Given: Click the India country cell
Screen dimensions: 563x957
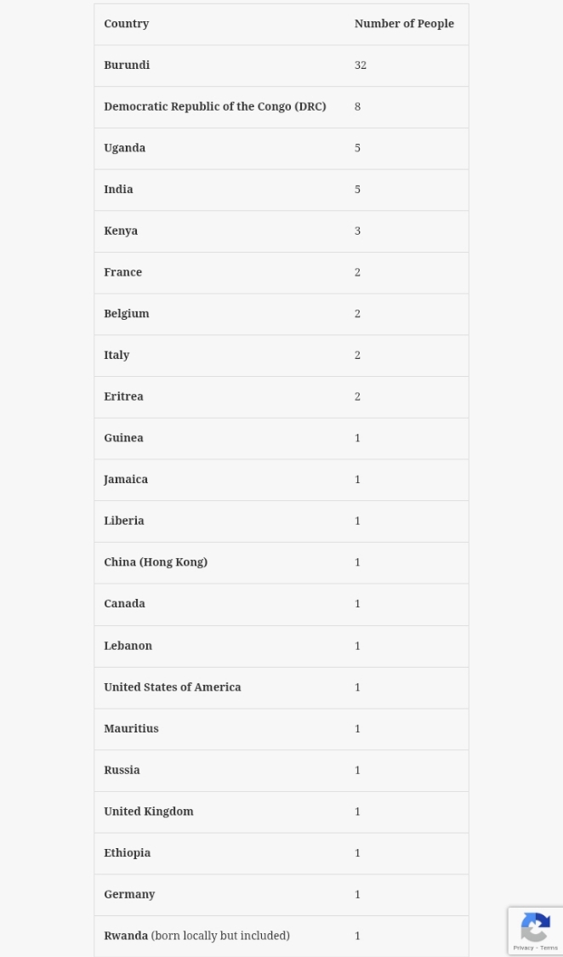Looking at the screenshot, I should (x=119, y=190).
